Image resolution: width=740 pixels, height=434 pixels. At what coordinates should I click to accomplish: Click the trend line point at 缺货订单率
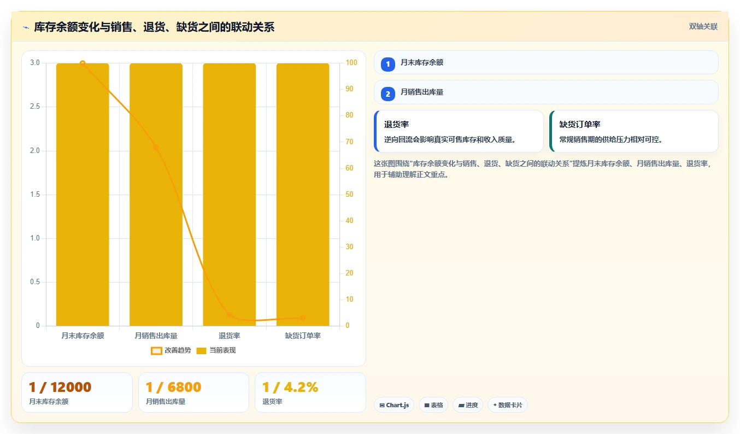[x=303, y=318]
